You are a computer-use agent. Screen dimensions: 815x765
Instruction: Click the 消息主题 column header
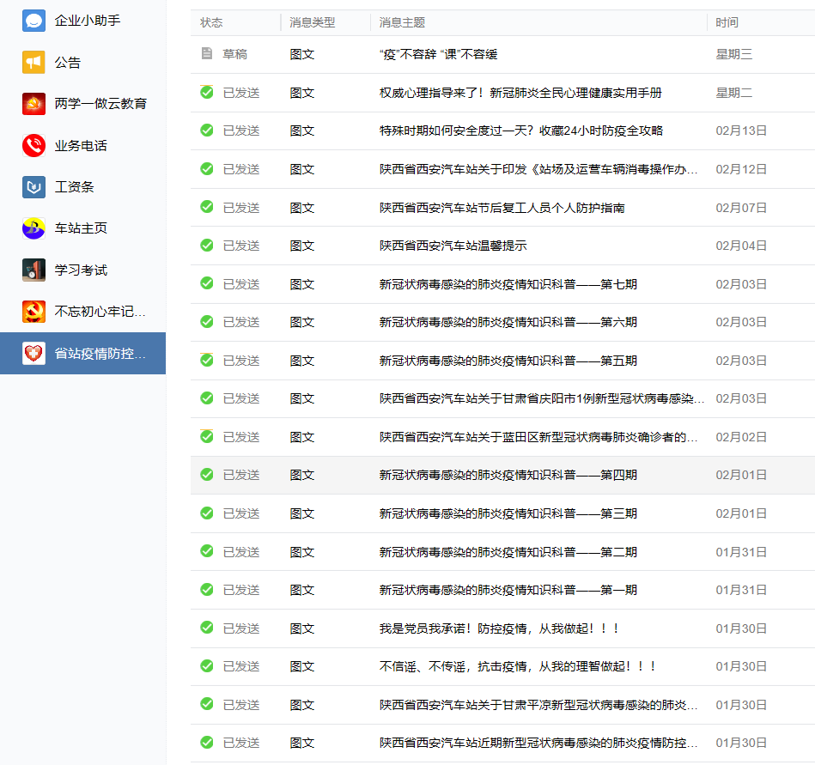(x=402, y=23)
